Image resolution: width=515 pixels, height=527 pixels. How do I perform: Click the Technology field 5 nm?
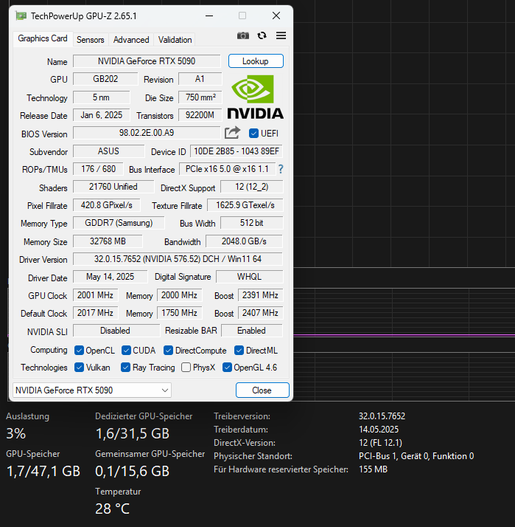[102, 97]
